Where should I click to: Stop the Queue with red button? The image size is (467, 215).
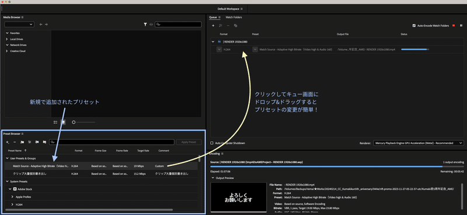pos(454,26)
